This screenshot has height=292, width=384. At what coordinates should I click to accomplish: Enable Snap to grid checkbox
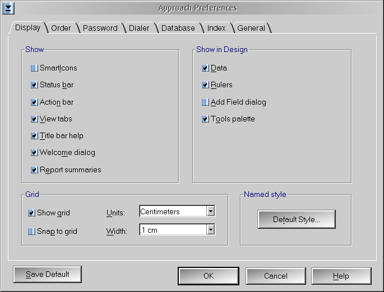(x=31, y=231)
